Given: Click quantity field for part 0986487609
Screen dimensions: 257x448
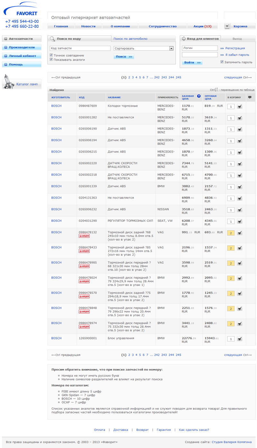Looking at the screenshot, I should [x=231, y=107].
